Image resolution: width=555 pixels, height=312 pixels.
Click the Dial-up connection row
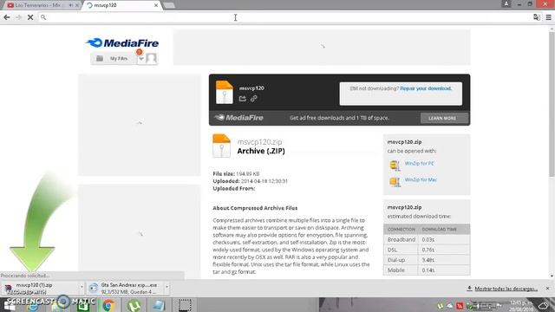point(427,260)
